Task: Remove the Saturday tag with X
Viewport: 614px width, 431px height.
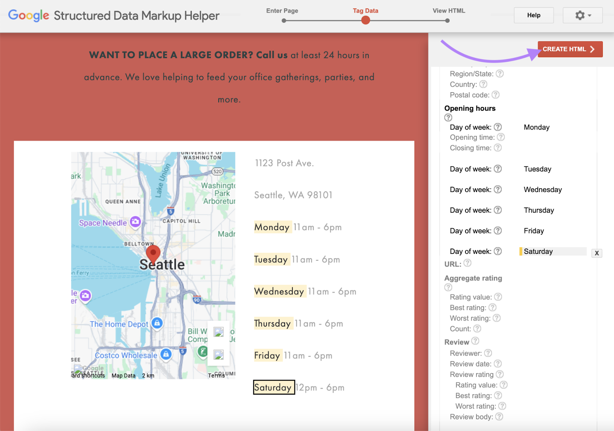Action: (x=596, y=253)
